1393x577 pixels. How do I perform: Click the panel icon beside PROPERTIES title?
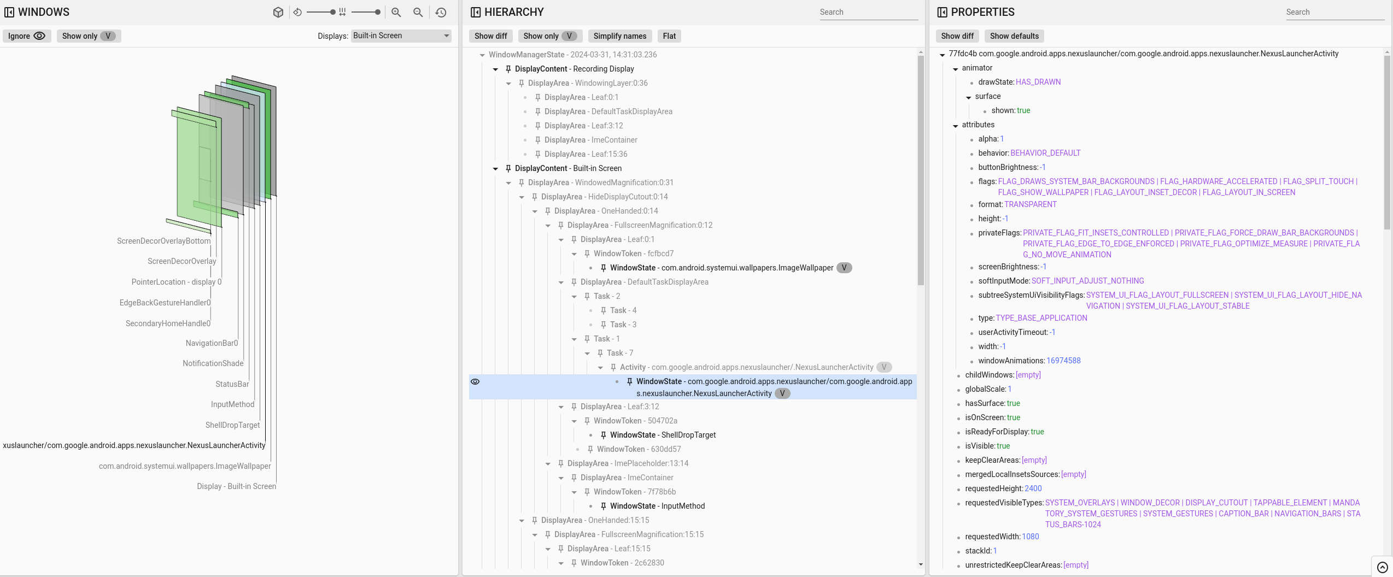942,11
